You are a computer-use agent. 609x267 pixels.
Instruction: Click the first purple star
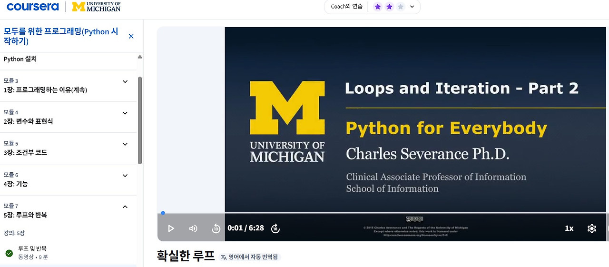click(x=378, y=7)
